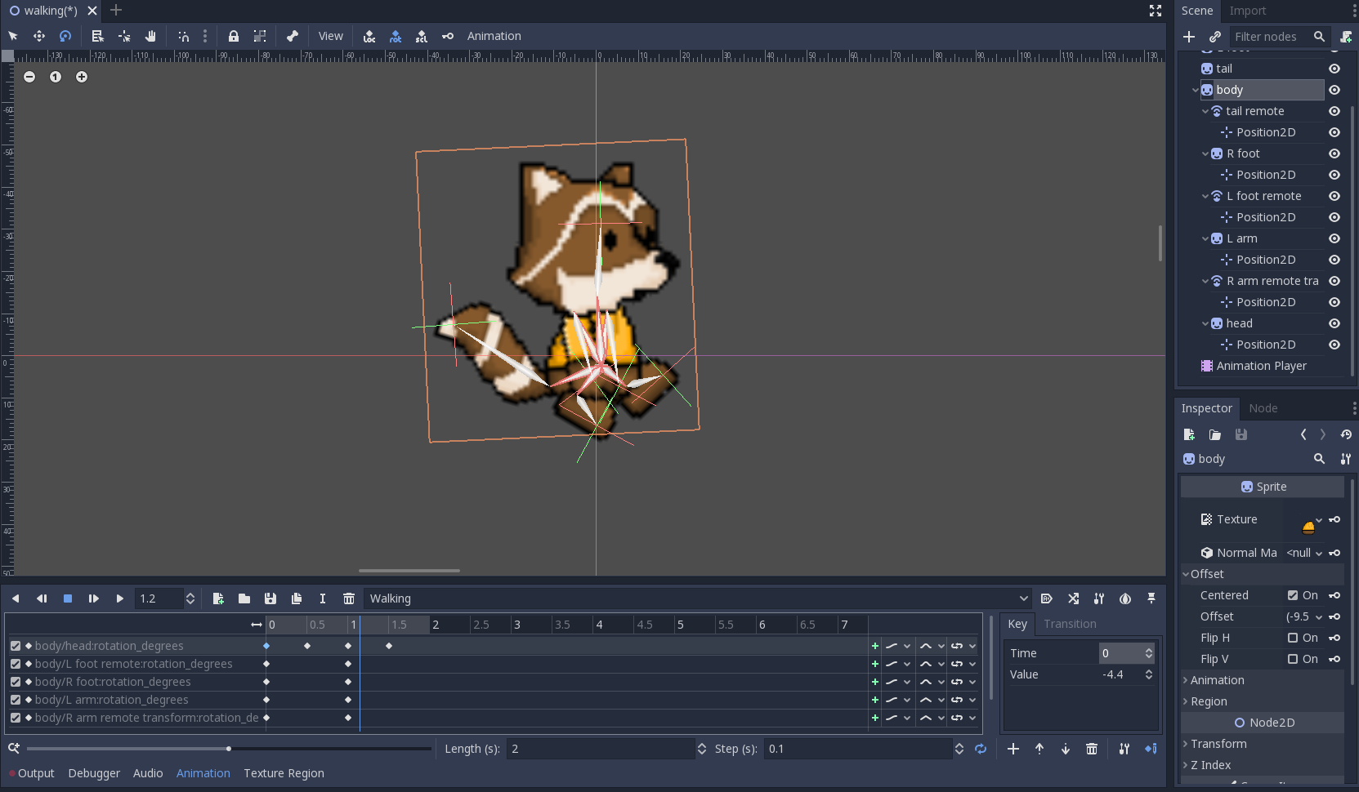Image resolution: width=1359 pixels, height=792 pixels.
Task: Toggle the Scl keying mask icon
Action: [x=422, y=36]
